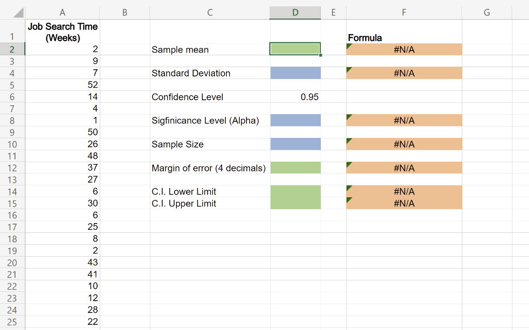Click the blue Standard Deviation input cell
This screenshot has height=330, width=529.
point(295,73)
